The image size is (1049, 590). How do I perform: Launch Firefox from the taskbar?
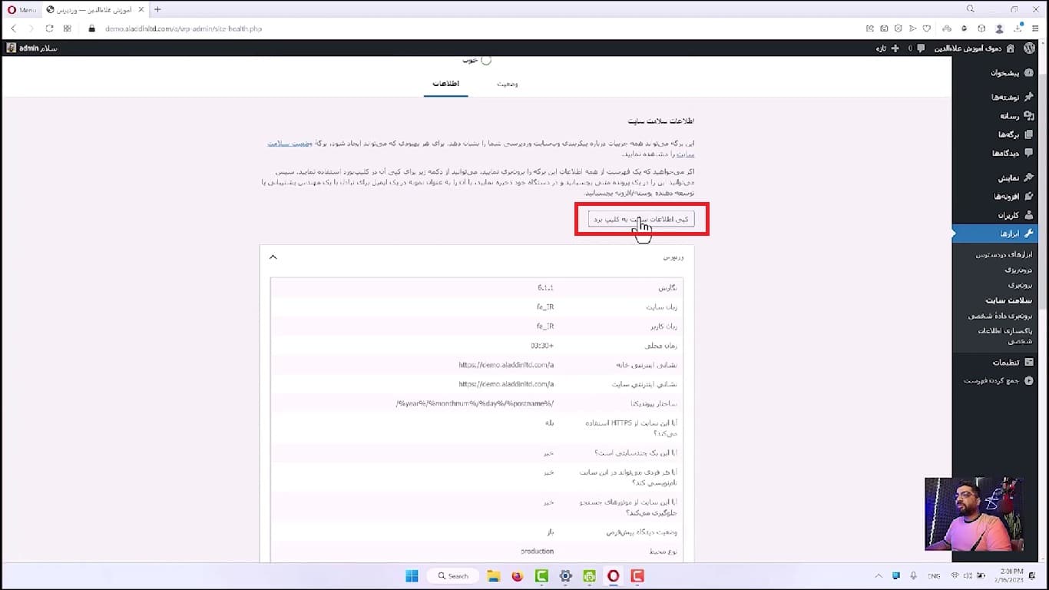(x=518, y=575)
